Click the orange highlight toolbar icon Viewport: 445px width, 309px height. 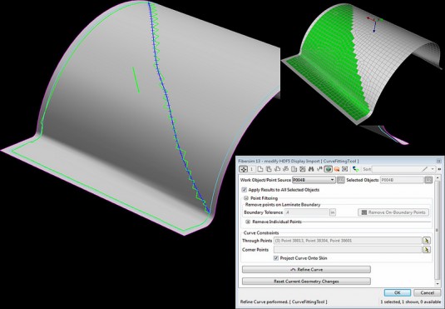tap(337, 169)
